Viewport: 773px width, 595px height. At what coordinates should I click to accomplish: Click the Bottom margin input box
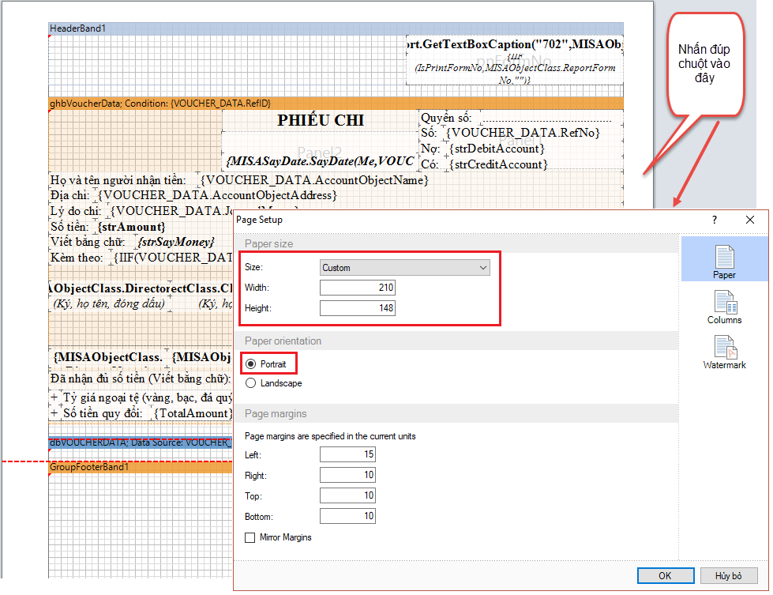click(x=347, y=515)
